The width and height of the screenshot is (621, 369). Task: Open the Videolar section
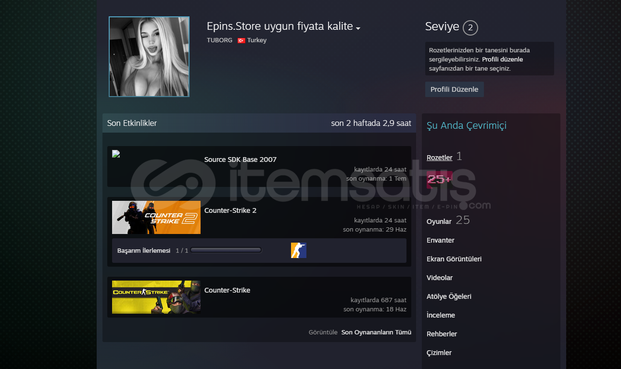pyautogui.click(x=440, y=278)
